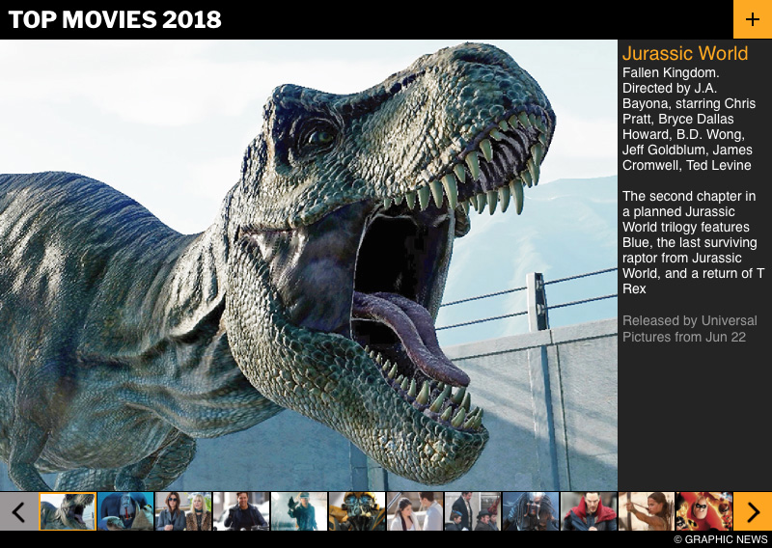772x548 pixels.
Task: Open thumbnail of person wearing VR headset
Action: pos(299,511)
